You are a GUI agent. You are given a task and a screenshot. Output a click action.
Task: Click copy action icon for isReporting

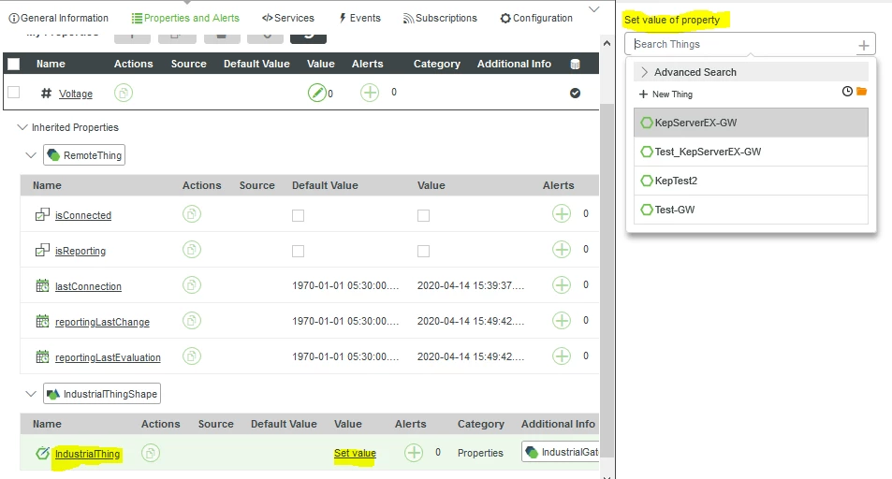click(x=192, y=250)
